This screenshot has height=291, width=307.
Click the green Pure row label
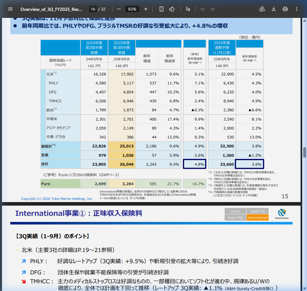[46, 184]
